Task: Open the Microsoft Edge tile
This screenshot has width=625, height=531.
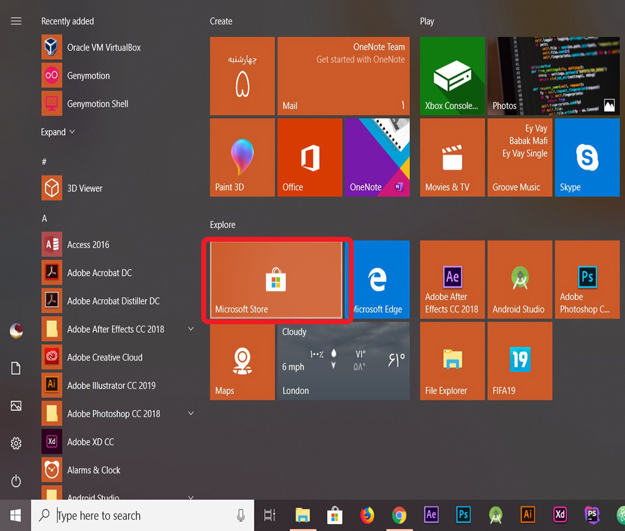Action: tap(377, 280)
